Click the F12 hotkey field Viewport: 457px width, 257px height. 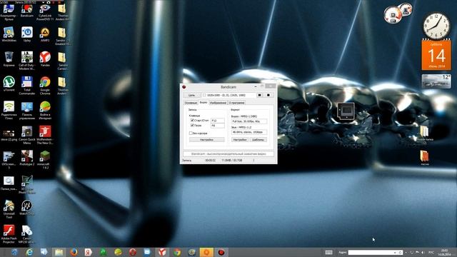click(x=217, y=121)
